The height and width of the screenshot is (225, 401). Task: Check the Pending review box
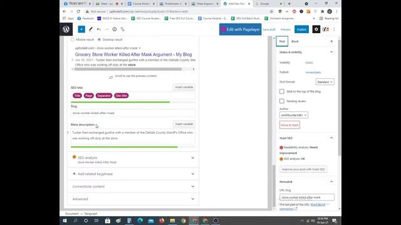(x=281, y=101)
